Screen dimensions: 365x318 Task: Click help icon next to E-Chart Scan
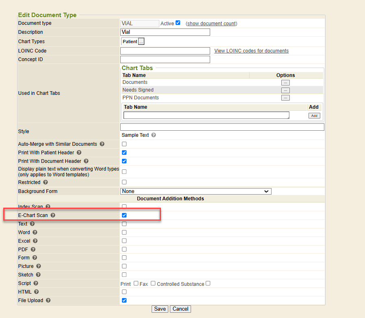(53, 215)
